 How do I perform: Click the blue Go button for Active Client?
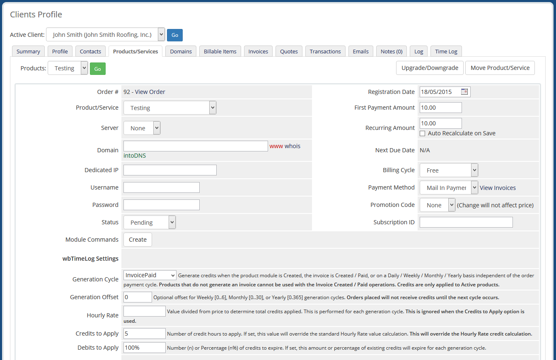174,35
